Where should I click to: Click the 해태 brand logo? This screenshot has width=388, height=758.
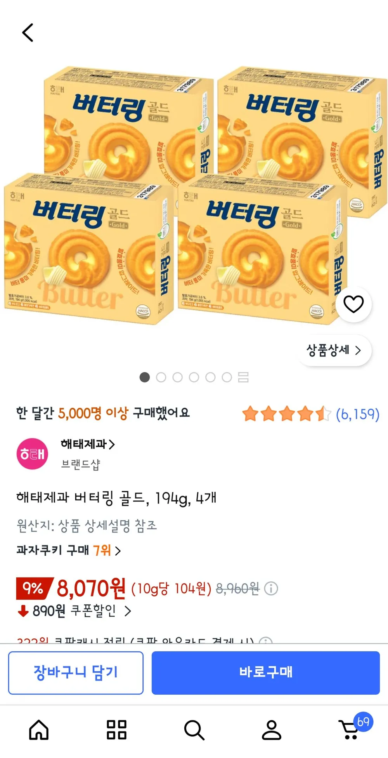pos(32,454)
